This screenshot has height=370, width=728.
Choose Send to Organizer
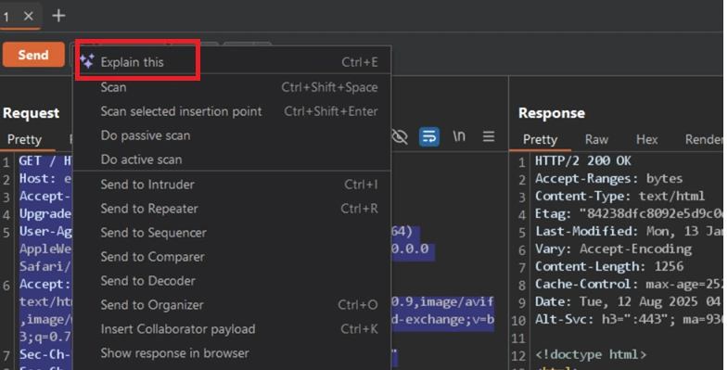232,305
